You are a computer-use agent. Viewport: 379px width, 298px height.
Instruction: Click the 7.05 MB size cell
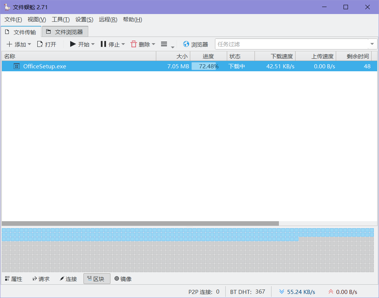point(178,66)
